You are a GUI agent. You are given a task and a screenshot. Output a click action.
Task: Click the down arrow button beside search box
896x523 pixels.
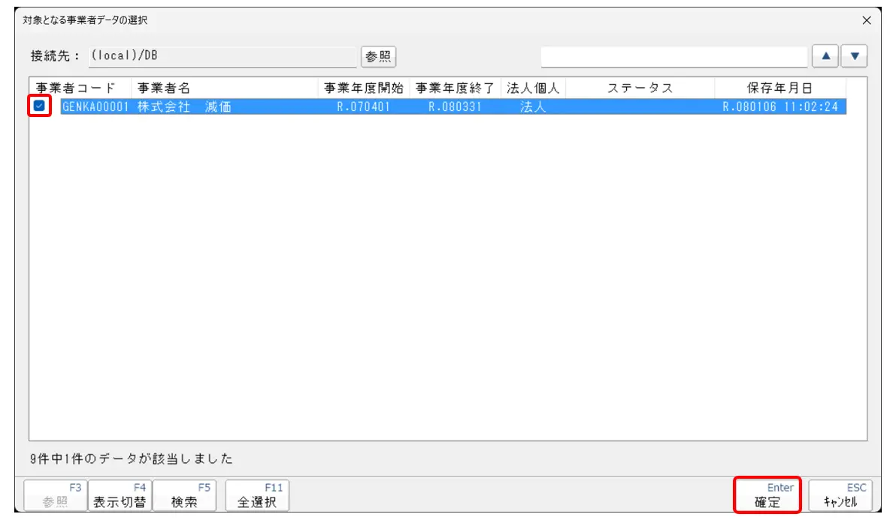pos(854,56)
